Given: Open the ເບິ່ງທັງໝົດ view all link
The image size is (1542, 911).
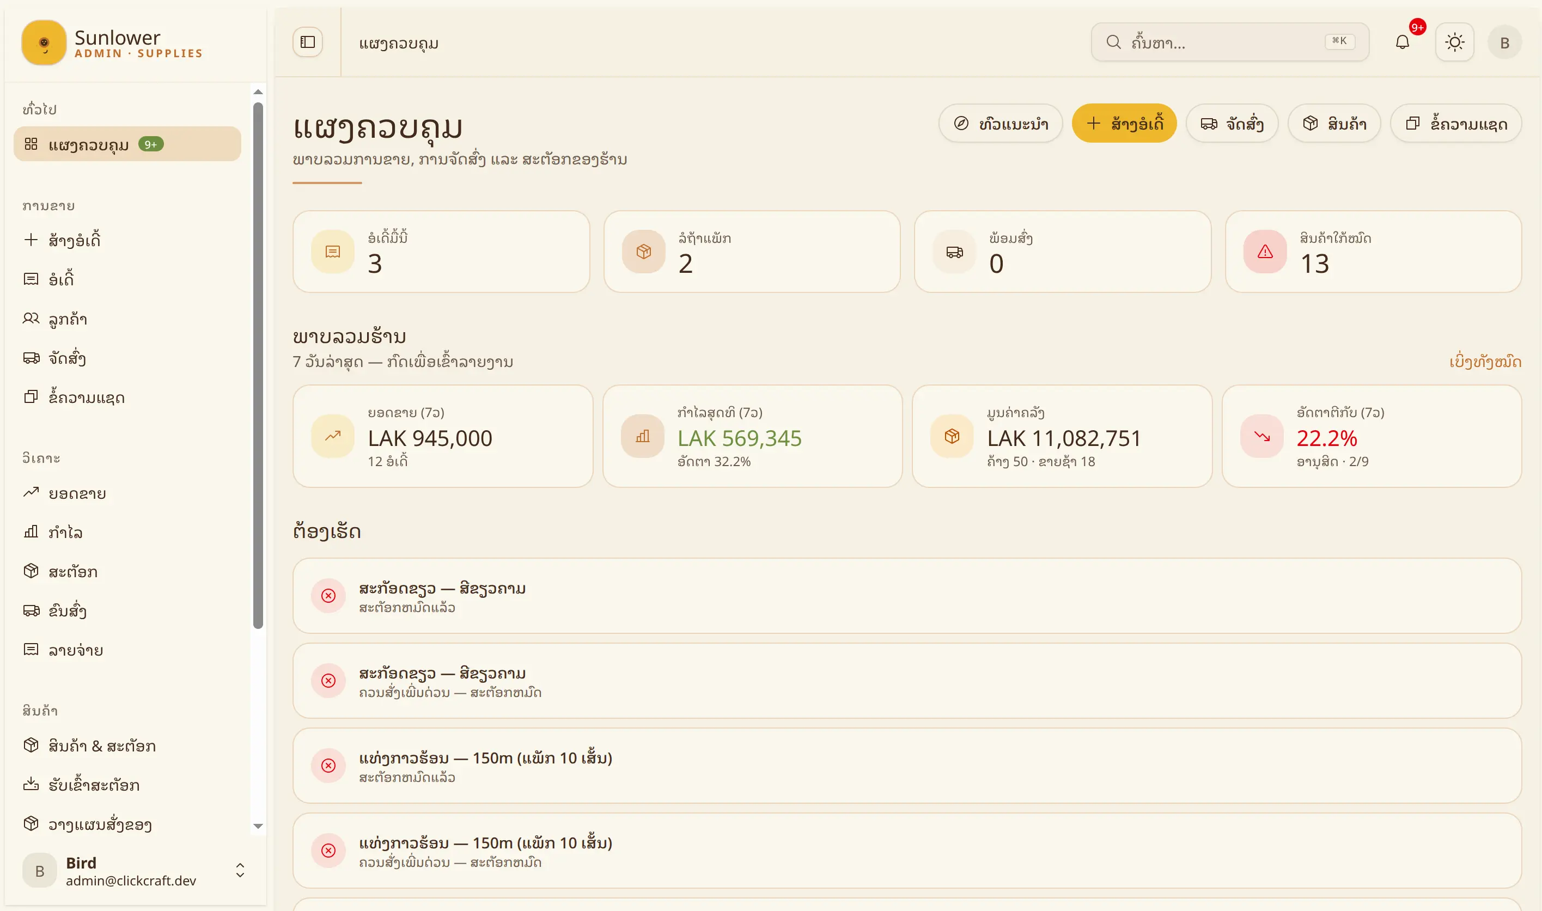Looking at the screenshot, I should [1485, 362].
